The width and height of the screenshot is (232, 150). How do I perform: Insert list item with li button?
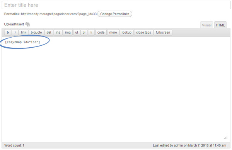tap(91, 32)
